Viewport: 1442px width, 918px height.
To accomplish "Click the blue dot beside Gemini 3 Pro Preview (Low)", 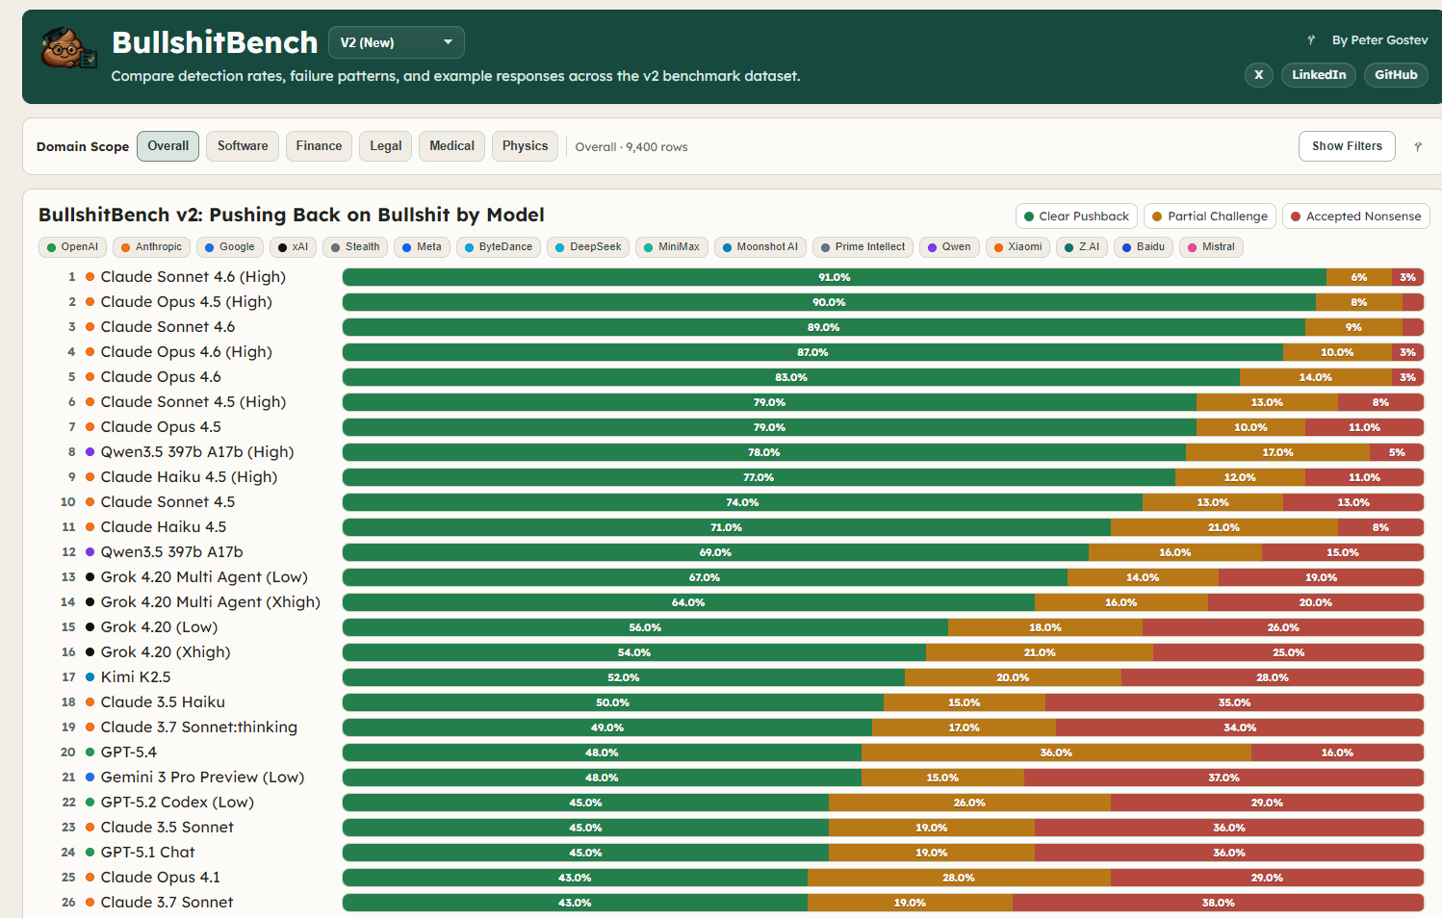I will [90, 778].
